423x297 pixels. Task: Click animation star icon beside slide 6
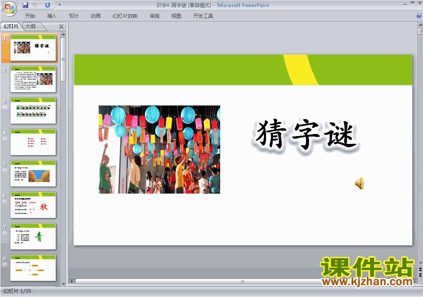click(5, 201)
